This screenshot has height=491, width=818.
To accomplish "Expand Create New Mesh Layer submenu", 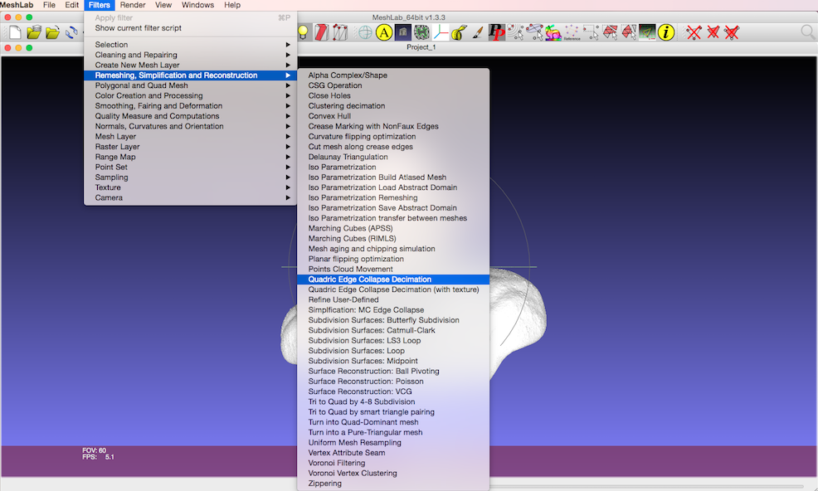I will point(191,66).
